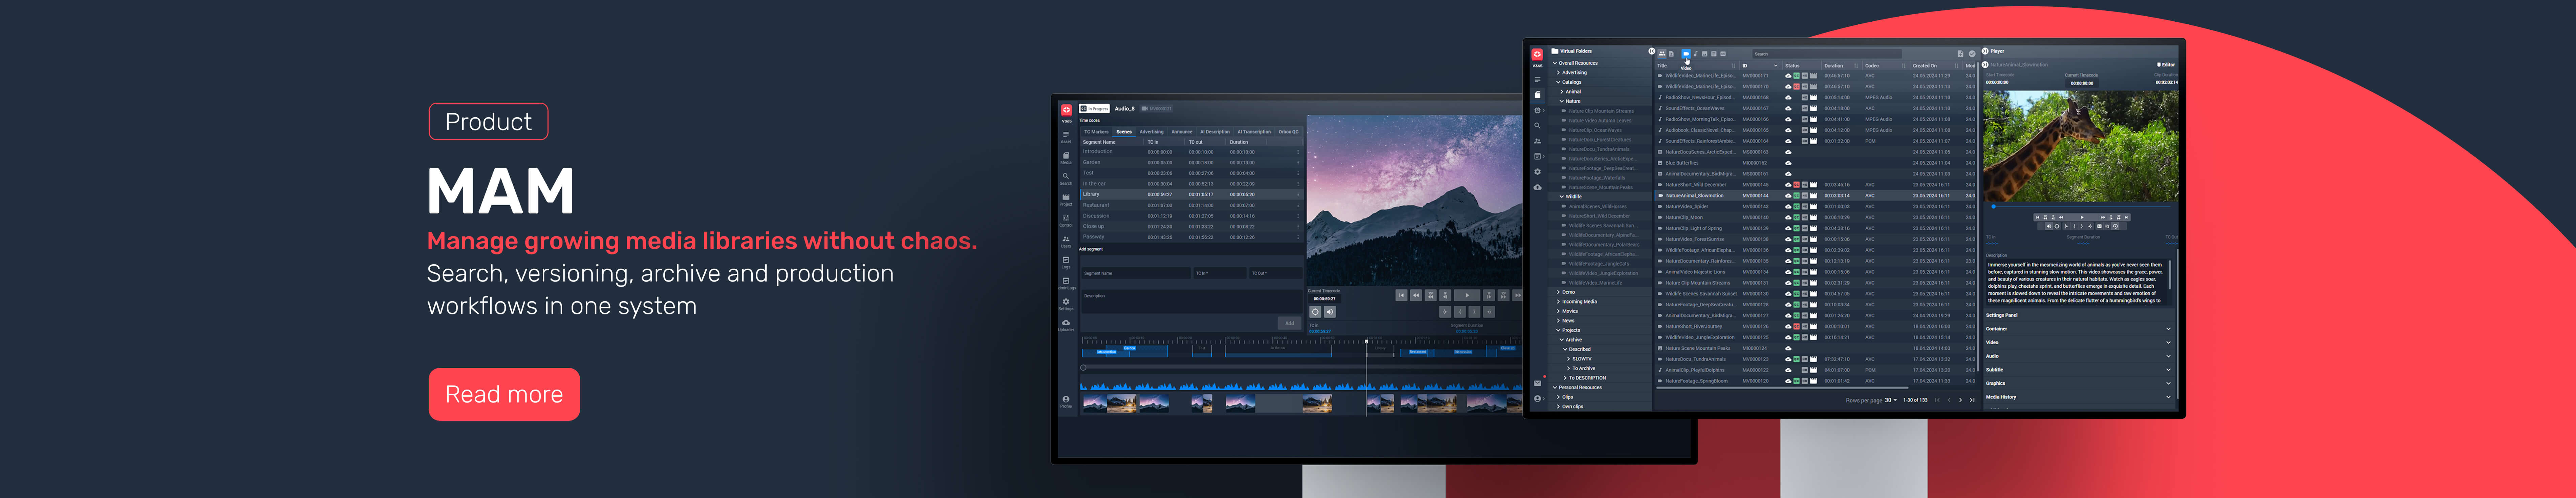This screenshot has width=2576, height=498.
Task: Switch to the AI Description tab
Action: pyautogui.click(x=1215, y=132)
